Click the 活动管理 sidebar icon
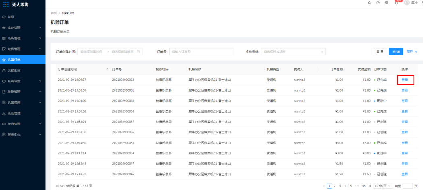 pos(4,113)
